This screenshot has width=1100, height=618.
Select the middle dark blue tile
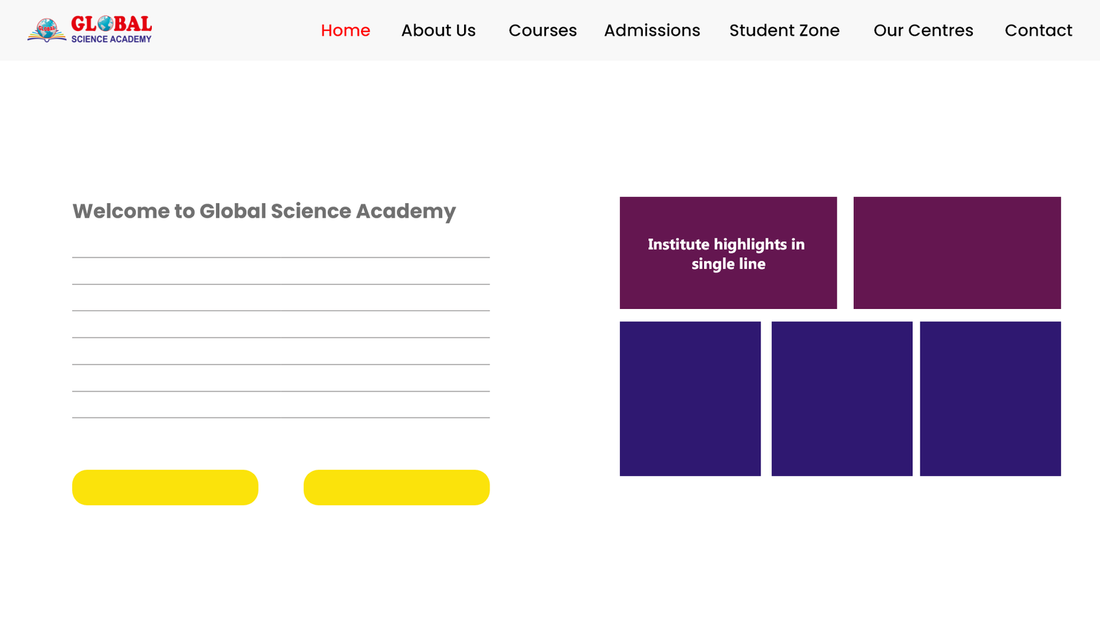841,398
